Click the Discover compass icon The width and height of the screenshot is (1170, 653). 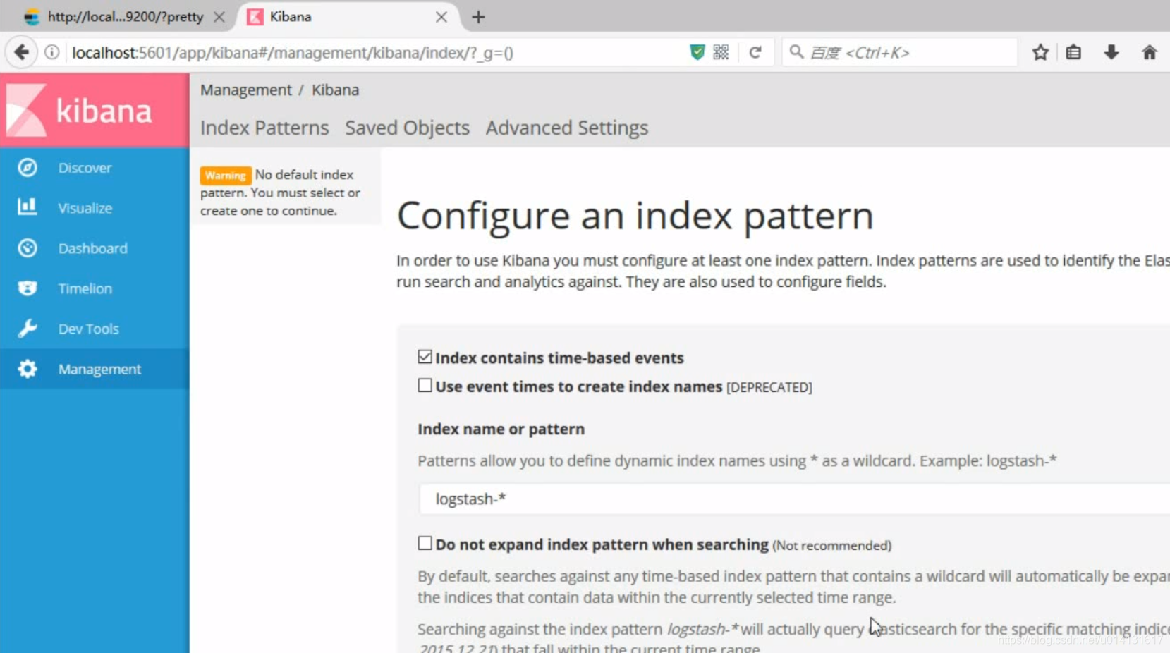[28, 167]
